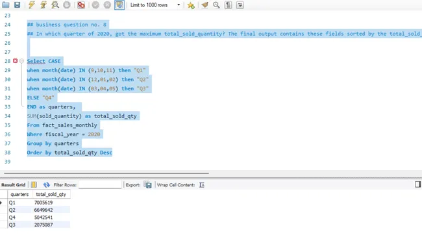Toggle the result side panel icon
This screenshot has width=422, height=235.
417,184
